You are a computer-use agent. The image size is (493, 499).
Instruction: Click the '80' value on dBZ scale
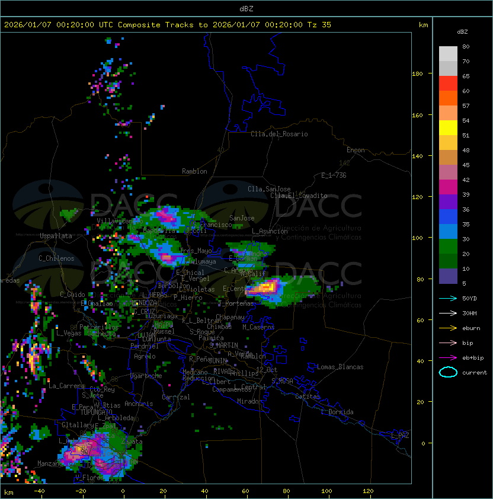(466, 46)
